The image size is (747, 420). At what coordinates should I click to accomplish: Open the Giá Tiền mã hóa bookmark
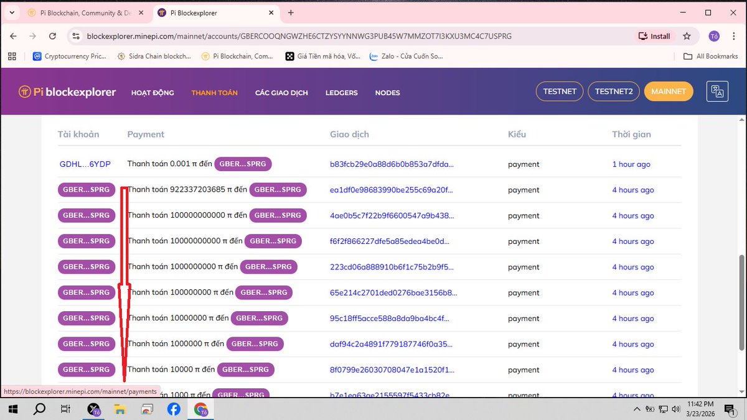click(323, 56)
